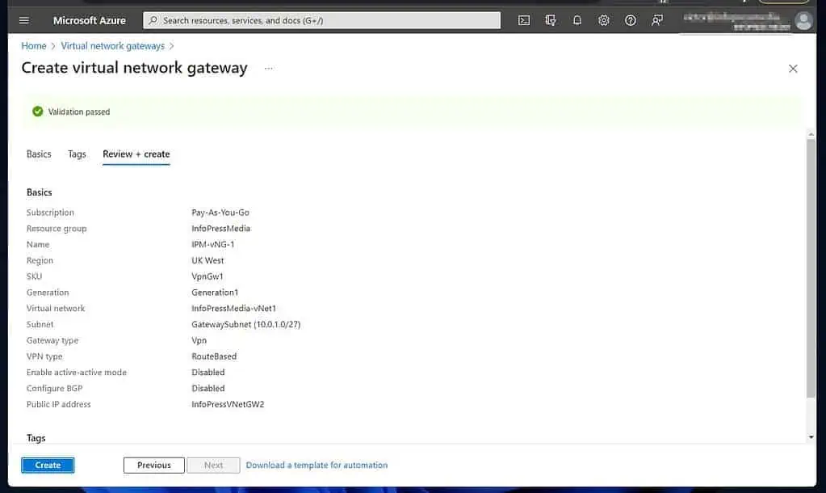The height and width of the screenshot is (493, 826).
Task: Open the Azure portal hamburger menu
Action: 24,20
